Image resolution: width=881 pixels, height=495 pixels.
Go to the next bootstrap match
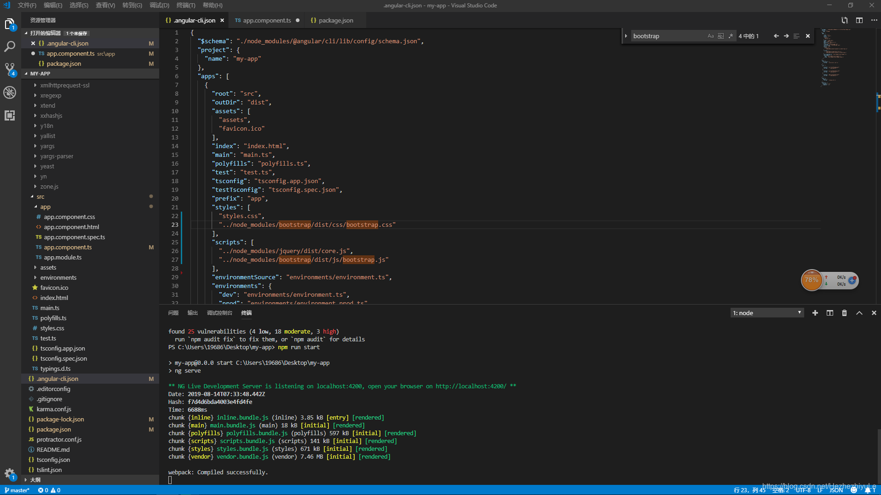(786, 36)
